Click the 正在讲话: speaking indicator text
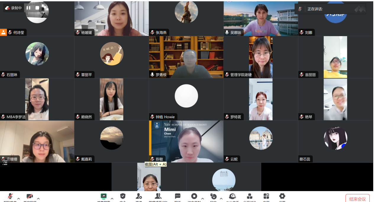 (315, 9)
